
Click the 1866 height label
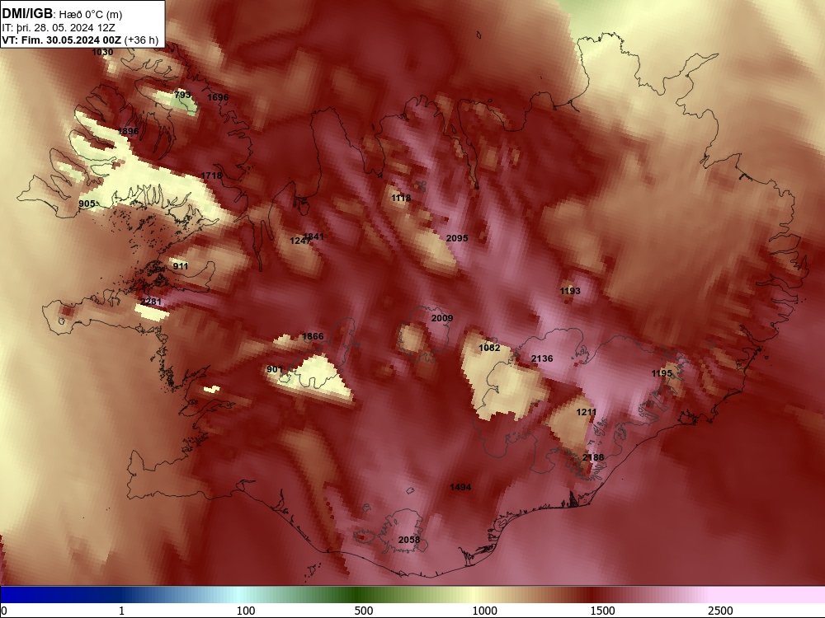(313, 336)
